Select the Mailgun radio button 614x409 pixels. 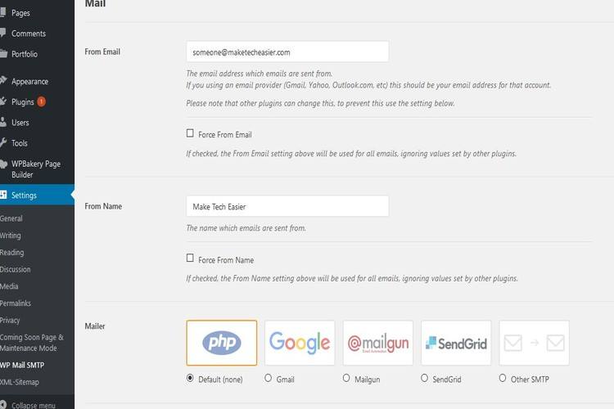pos(346,379)
